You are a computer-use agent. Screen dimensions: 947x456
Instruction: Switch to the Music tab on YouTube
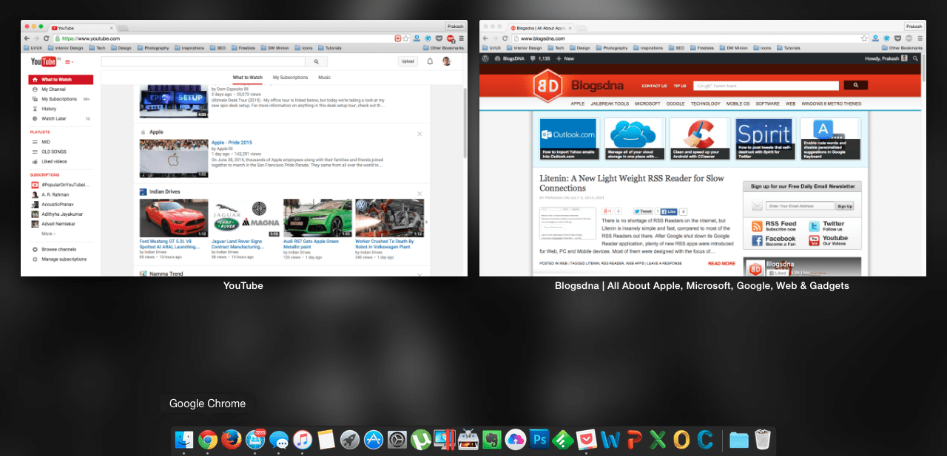tap(324, 78)
